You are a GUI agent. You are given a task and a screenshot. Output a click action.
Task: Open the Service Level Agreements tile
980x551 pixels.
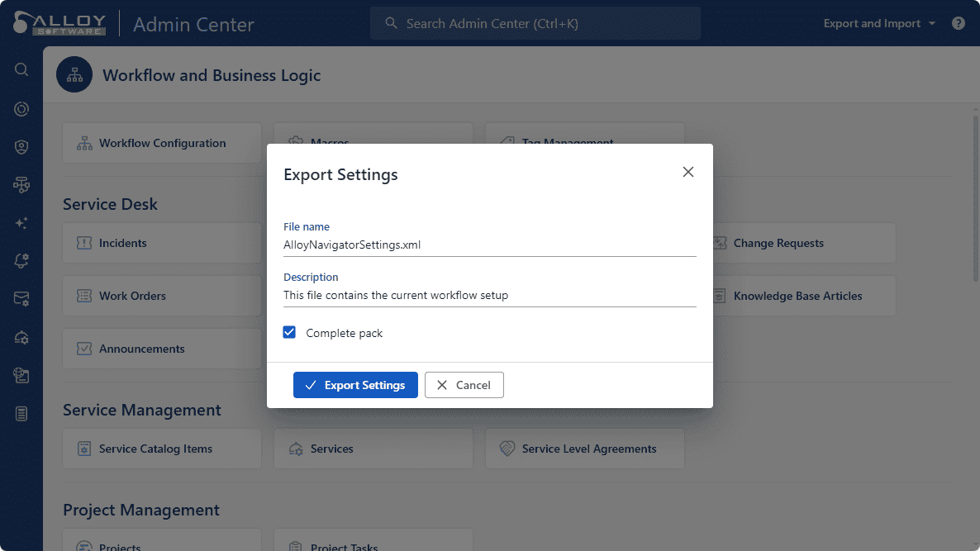pyautogui.click(x=584, y=449)
